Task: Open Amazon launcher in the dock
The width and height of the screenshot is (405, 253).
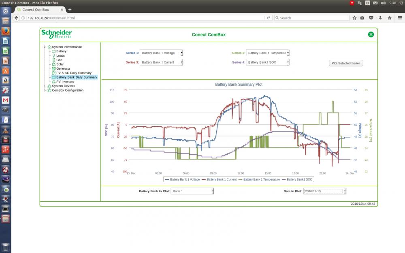Action: [x=5, y=80]
